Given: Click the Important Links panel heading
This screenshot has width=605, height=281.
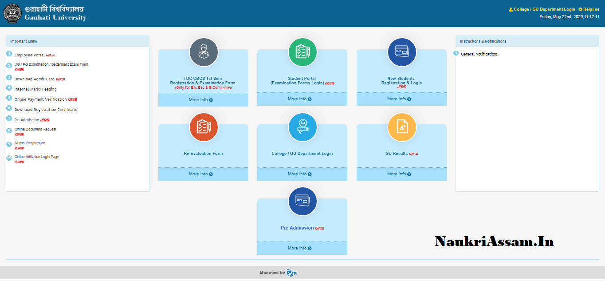Looking at the screenshot, I should tap(24, 41).
